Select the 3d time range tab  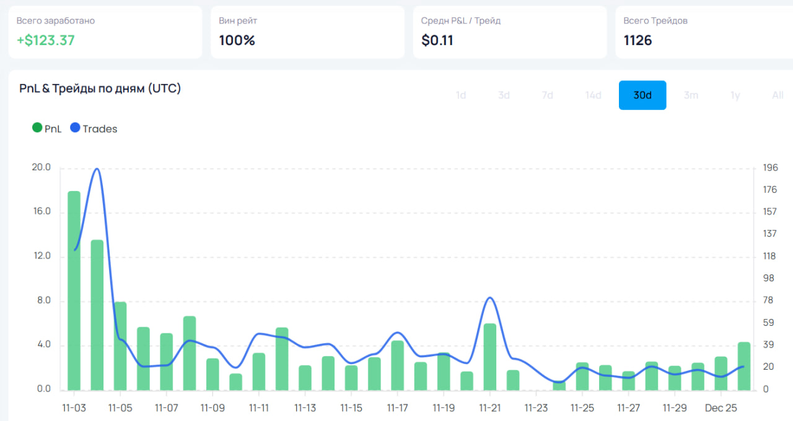pyautogui.click(x=504, y=95)
